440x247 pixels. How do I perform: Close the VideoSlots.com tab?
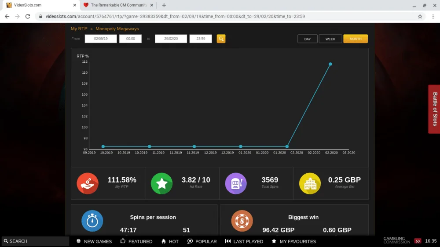75,5
